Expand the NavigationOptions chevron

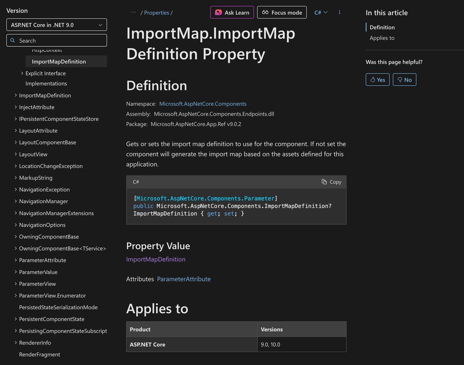(x=16, y=225)
